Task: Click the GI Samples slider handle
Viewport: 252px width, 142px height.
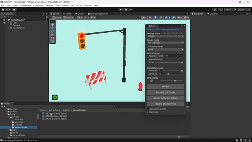Action: [168, 74]
